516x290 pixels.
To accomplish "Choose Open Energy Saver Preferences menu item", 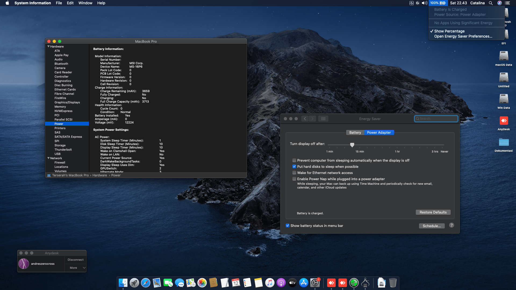I will click(467, 36).
